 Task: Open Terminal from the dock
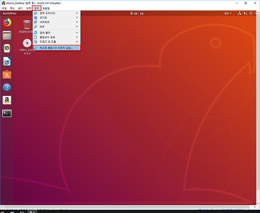point(7,113)
